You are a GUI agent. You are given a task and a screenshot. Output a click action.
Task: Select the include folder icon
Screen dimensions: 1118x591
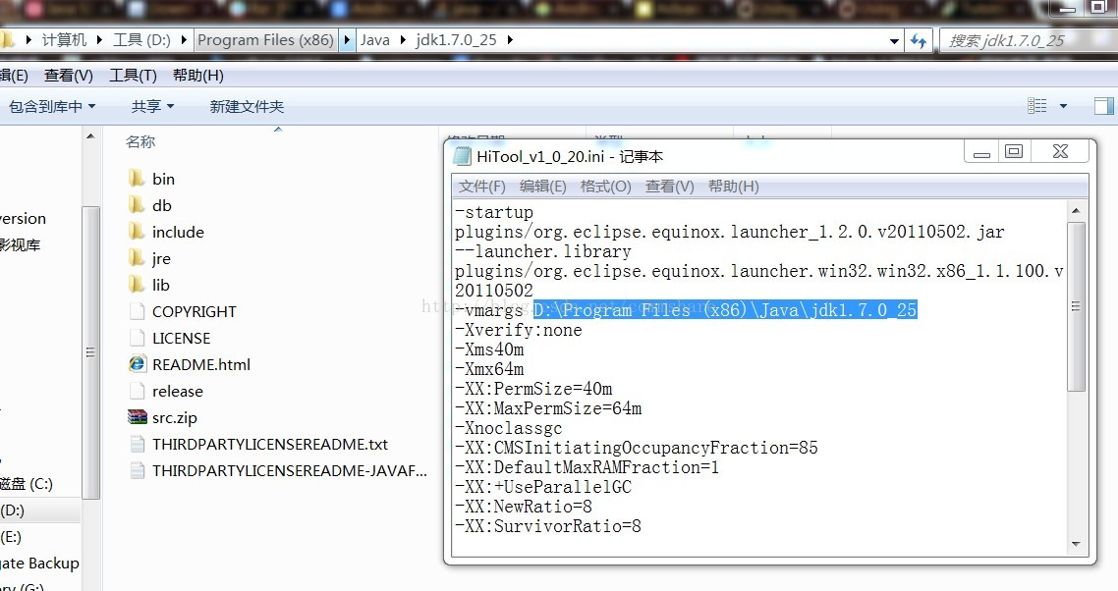137,232
